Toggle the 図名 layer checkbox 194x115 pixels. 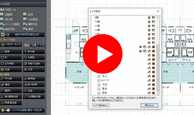click(x=99, y=93)
